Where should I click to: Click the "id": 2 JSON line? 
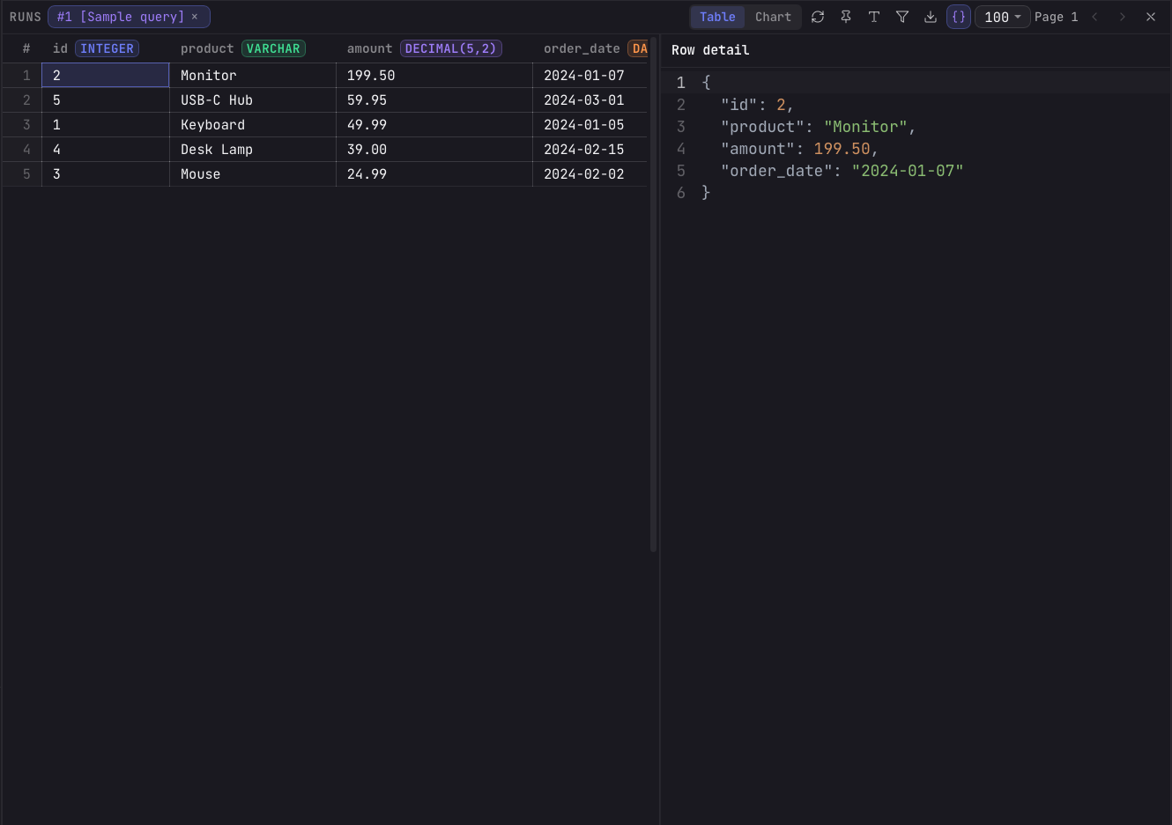point(757,105)
